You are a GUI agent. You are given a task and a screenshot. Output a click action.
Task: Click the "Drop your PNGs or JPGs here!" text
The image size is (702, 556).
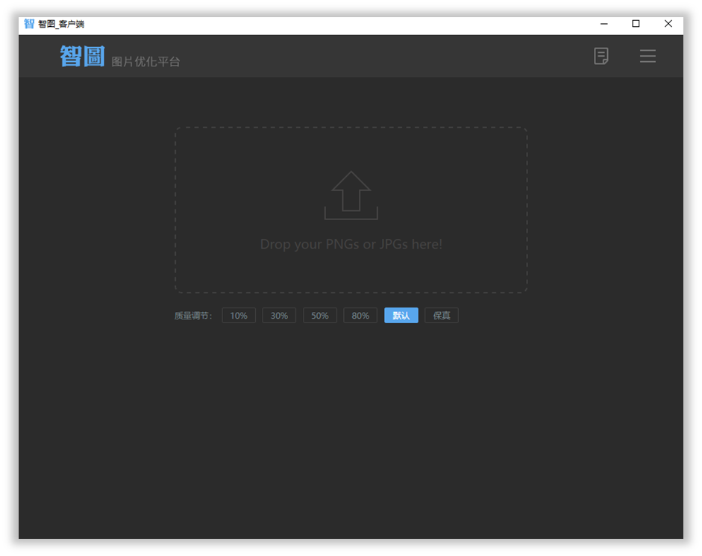351,244
